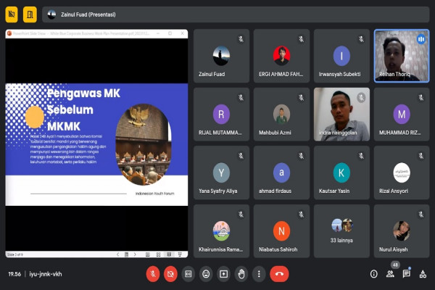Click the present screen button
The image size is (435, 290).
pyautogui.click(x=223, y=274)
